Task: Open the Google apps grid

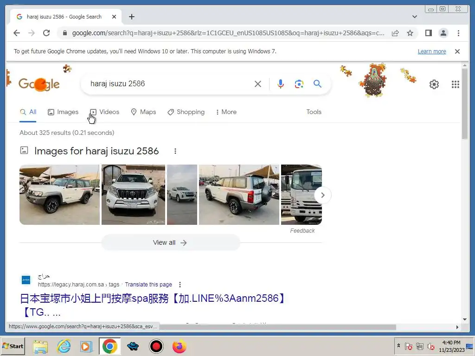Action: [x=456, y=84]
